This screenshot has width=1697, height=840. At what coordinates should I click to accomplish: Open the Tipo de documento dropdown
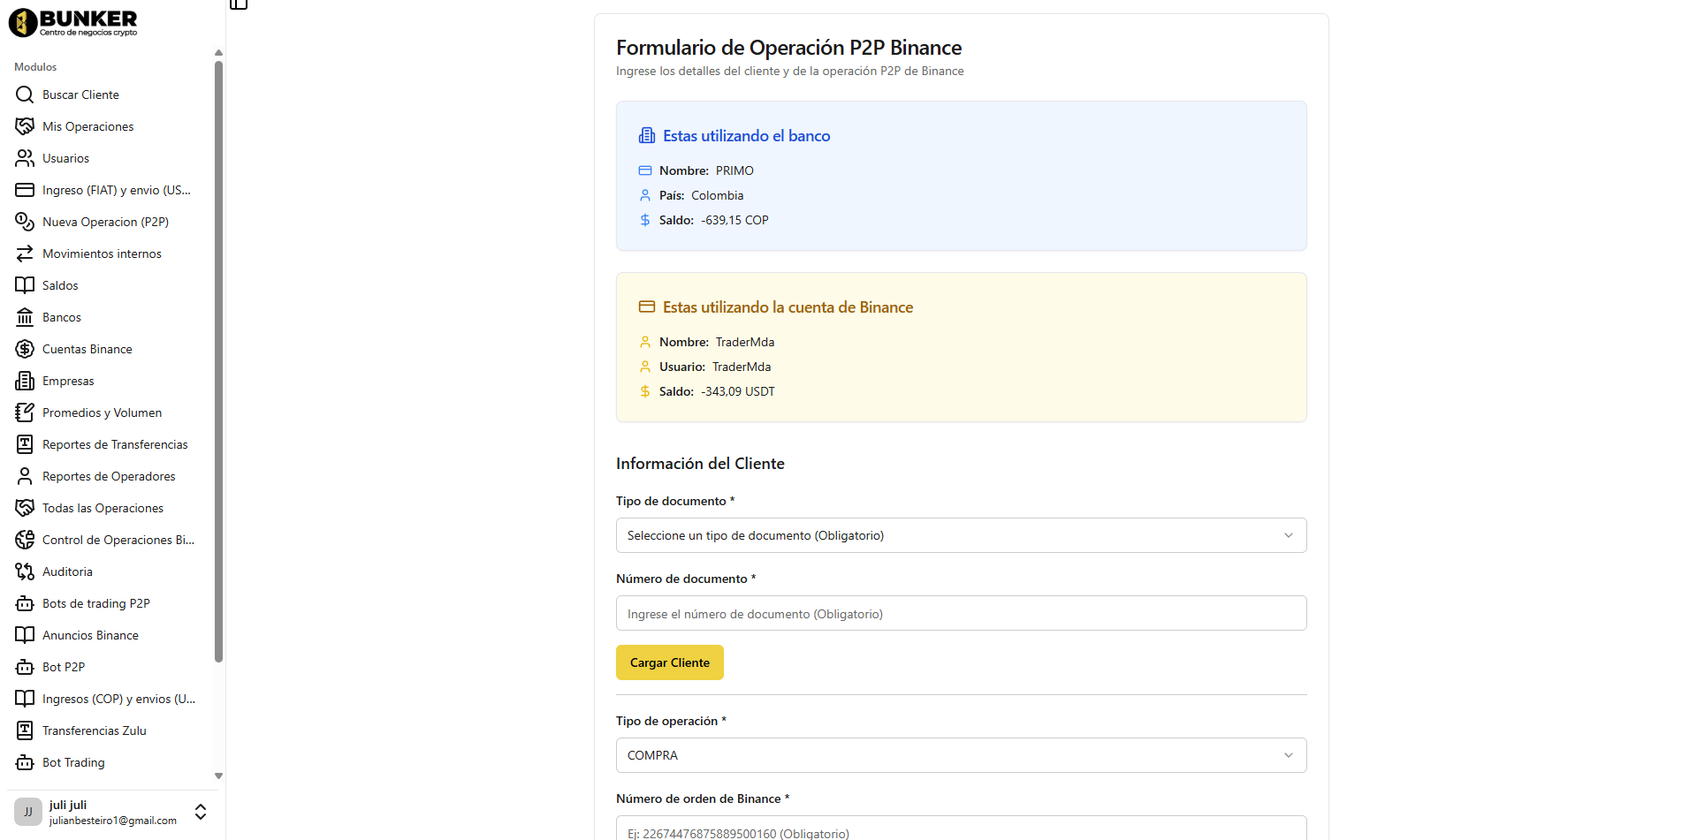click(x=961, y=535)
